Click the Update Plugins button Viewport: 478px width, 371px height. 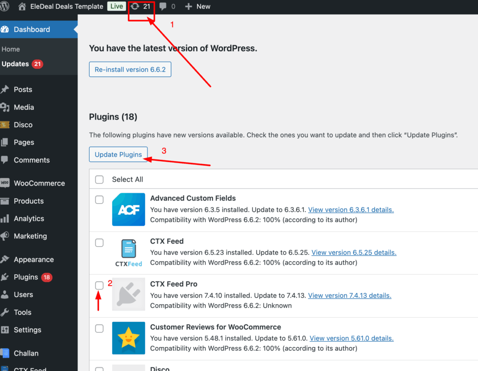tap(118, 154)
